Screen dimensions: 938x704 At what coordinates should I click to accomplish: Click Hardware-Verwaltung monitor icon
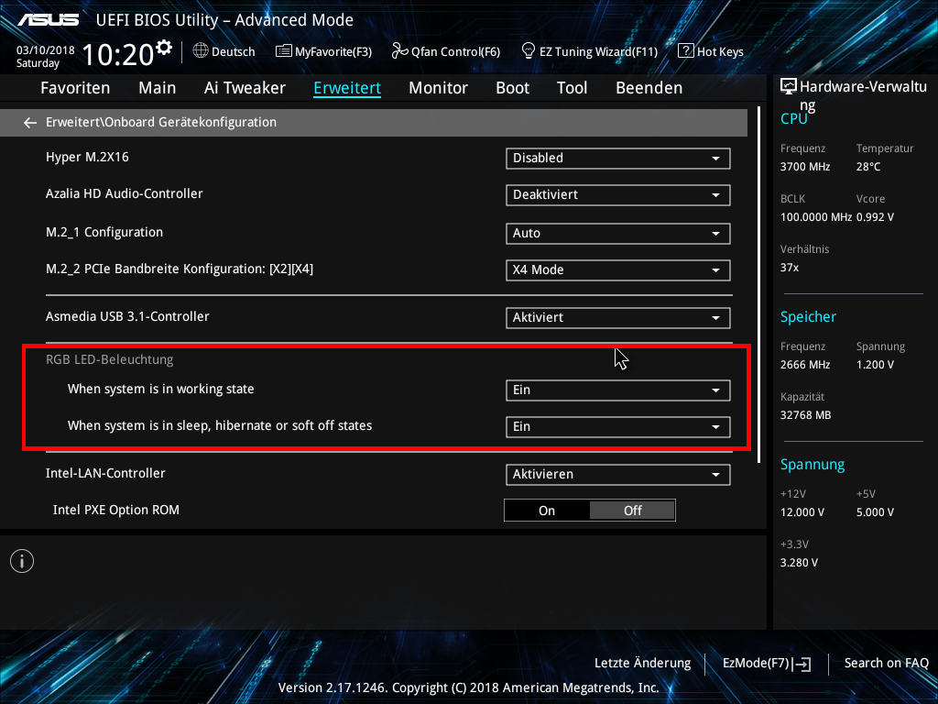point(789,87)
